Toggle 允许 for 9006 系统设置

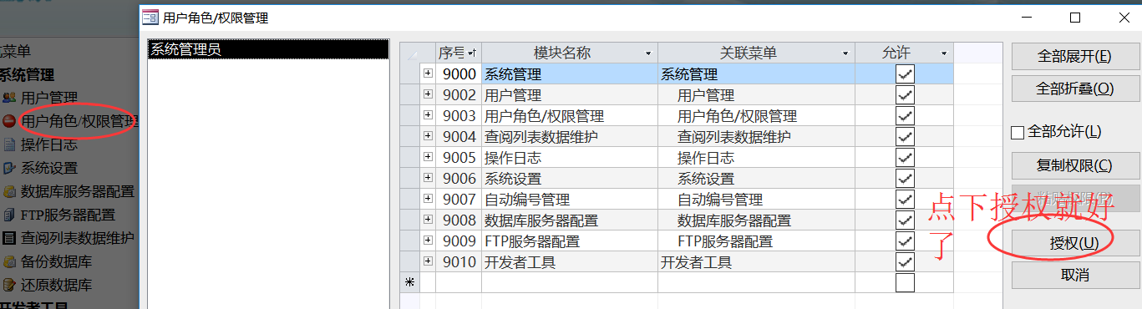tap(905, 179)
